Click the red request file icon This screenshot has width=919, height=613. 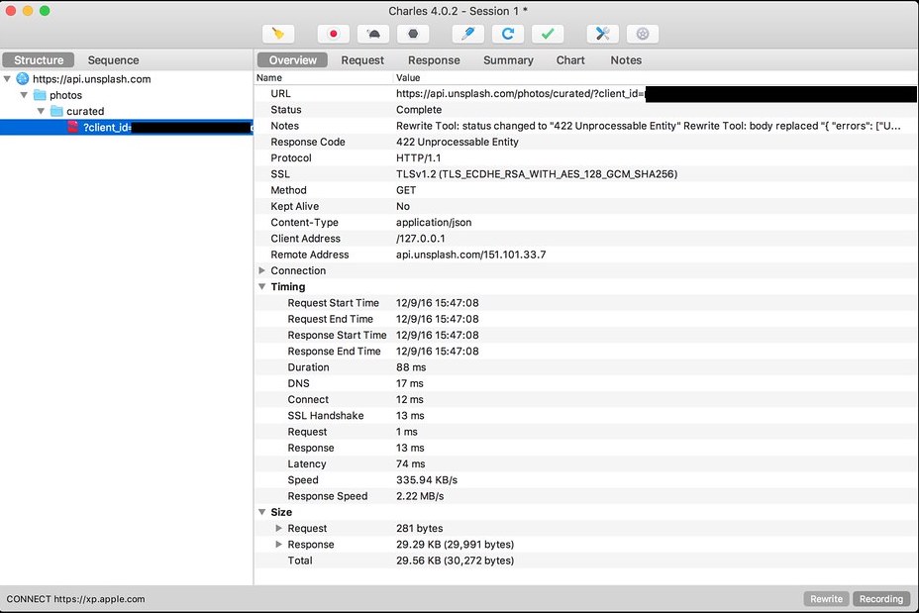[x=72, y=127]
